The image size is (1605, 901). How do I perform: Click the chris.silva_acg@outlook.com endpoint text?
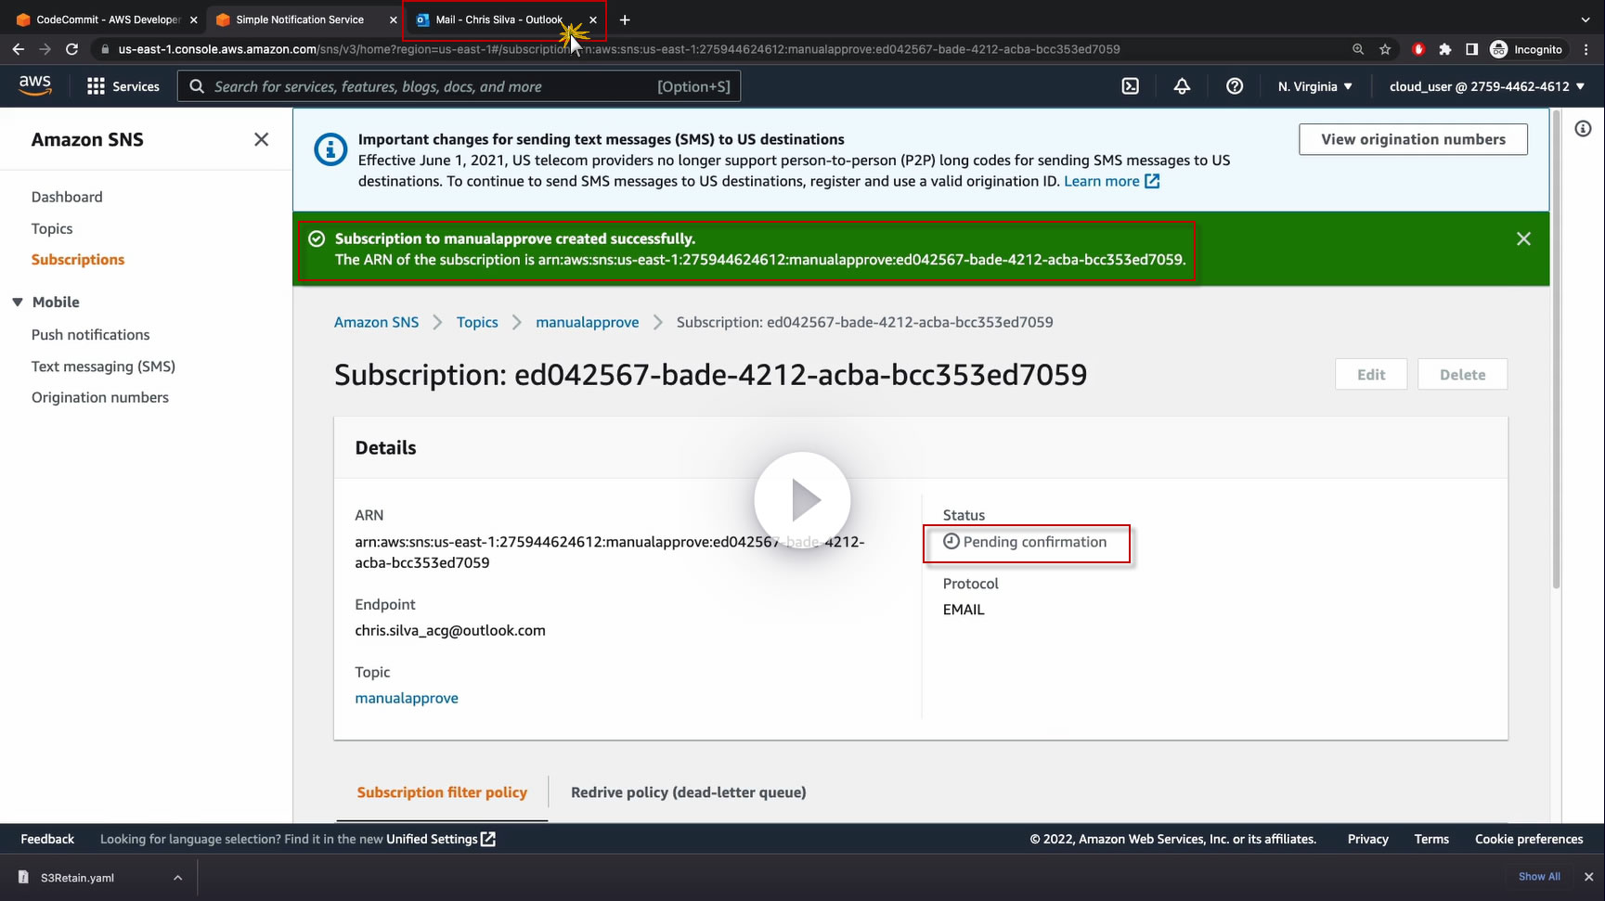pos(450,631)
